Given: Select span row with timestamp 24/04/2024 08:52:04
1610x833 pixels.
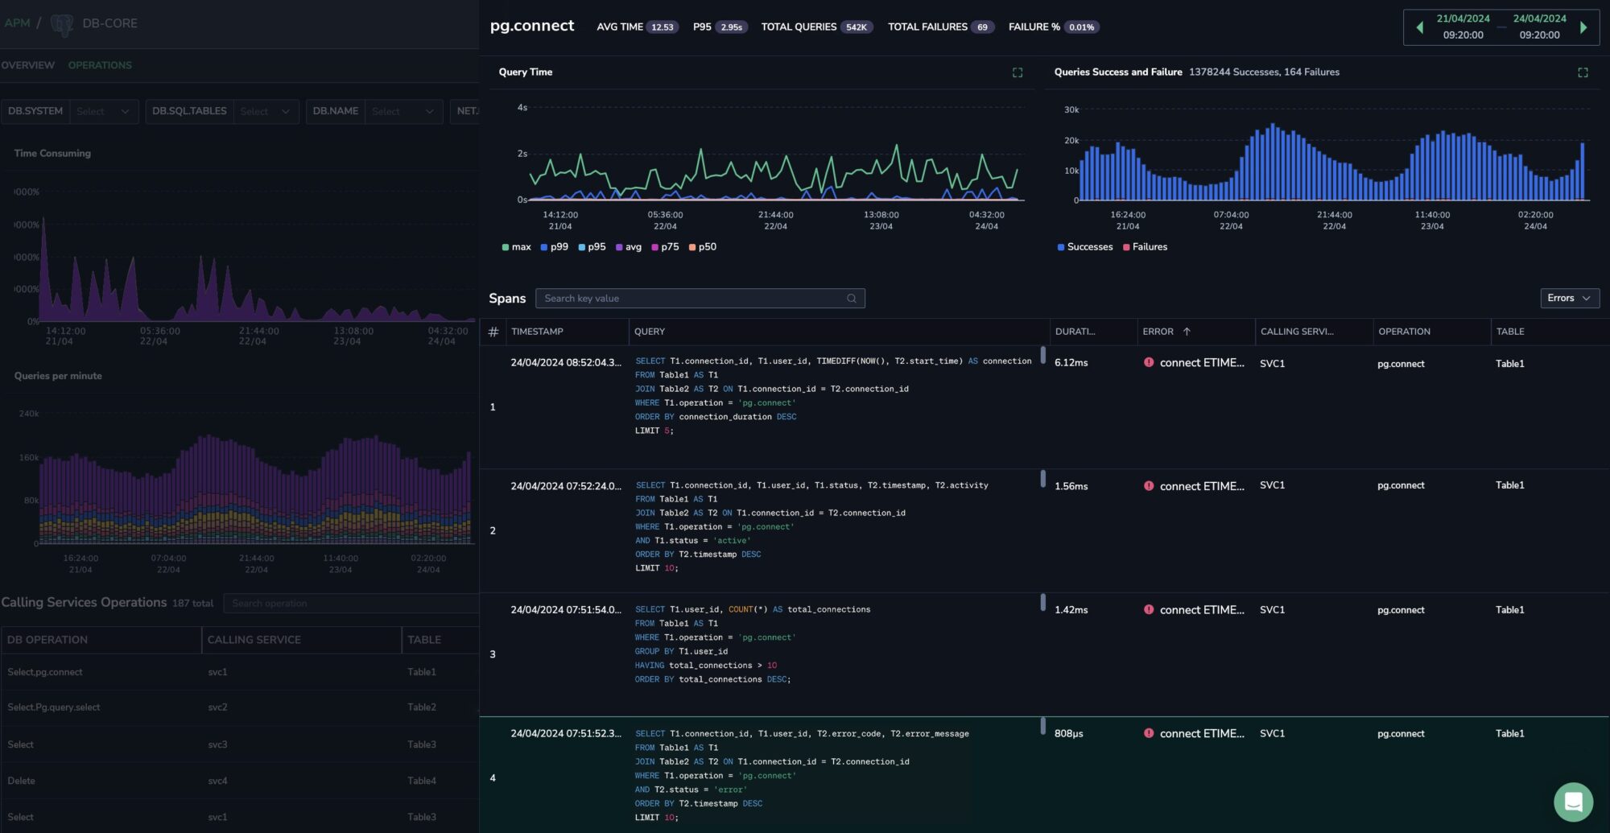Looking at the screenshot, I should (1044, 407).
